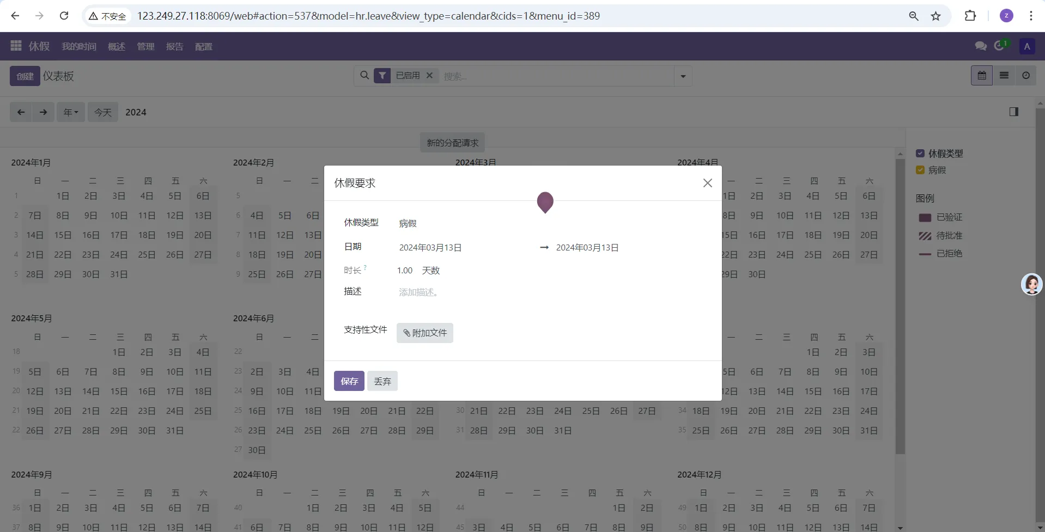
Task: Reload the browser page
Action: pos(64,16)
